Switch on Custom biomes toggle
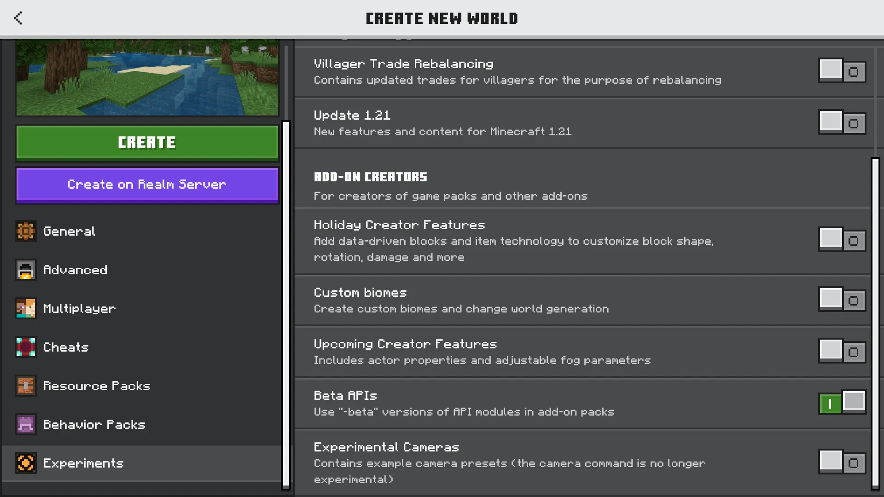 [x=842, y=300]
